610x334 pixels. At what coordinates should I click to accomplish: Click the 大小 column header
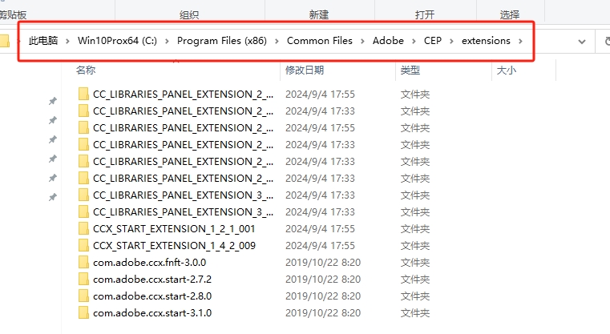(507, 70)
